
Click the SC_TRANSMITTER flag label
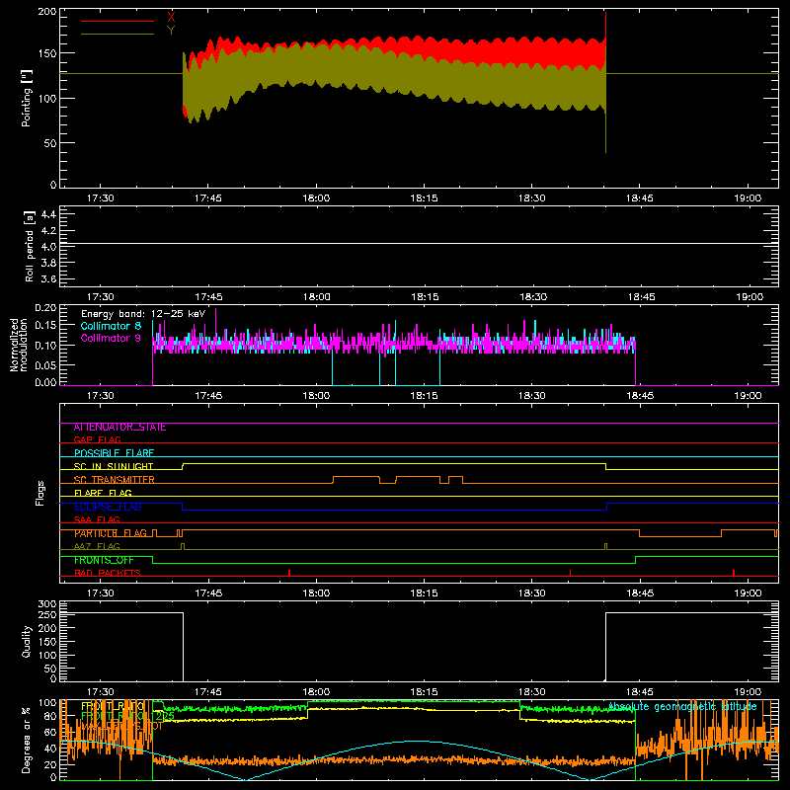click(114, 480)
